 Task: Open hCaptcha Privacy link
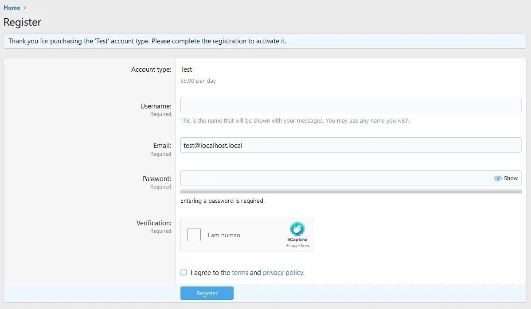point(291,245)
